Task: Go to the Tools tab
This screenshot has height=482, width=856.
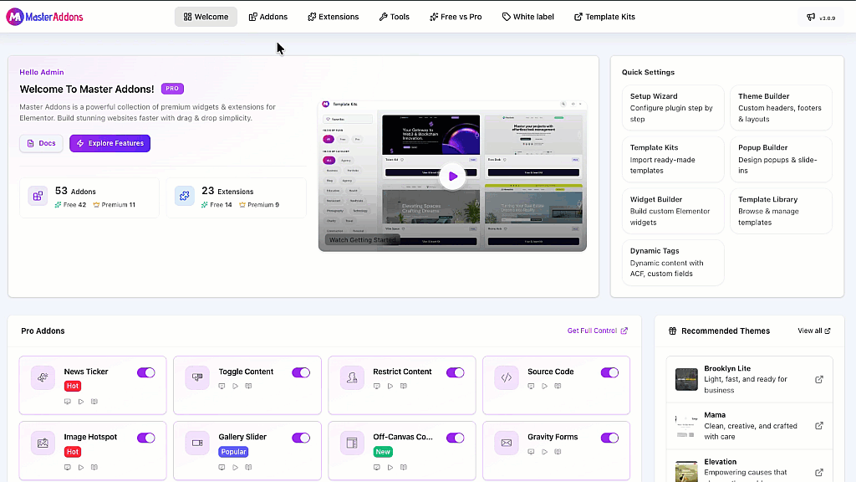Action: [x=395, y=17]
